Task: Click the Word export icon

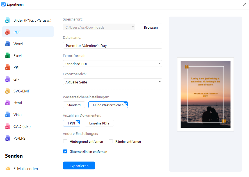Action: [x=8, y=44]
